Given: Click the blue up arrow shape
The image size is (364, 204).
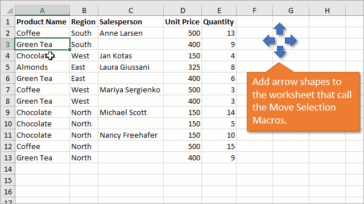Looking at the screenshot, I should point(279,29).
